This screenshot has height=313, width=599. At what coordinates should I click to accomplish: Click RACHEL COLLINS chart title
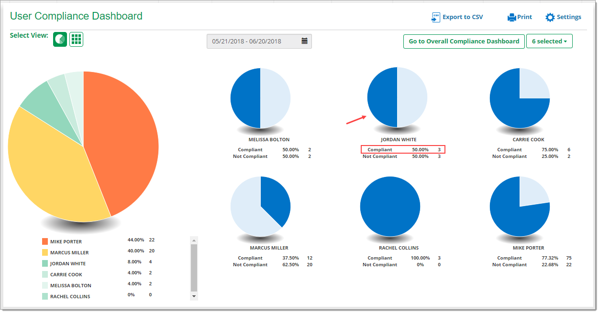(399, 248)
